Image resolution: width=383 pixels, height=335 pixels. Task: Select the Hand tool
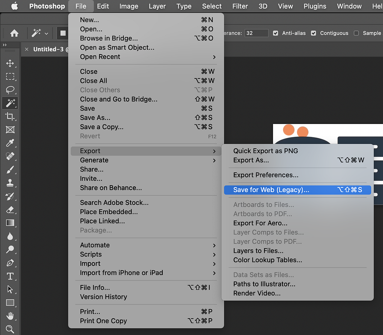[10, 316]
